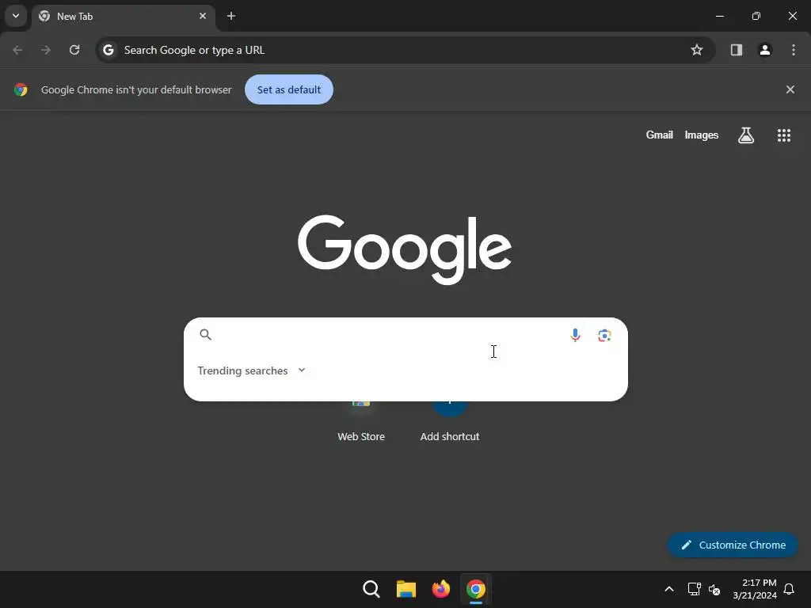Open File Explorer from taskbar
811x608 pixels.
pos(406,589)
